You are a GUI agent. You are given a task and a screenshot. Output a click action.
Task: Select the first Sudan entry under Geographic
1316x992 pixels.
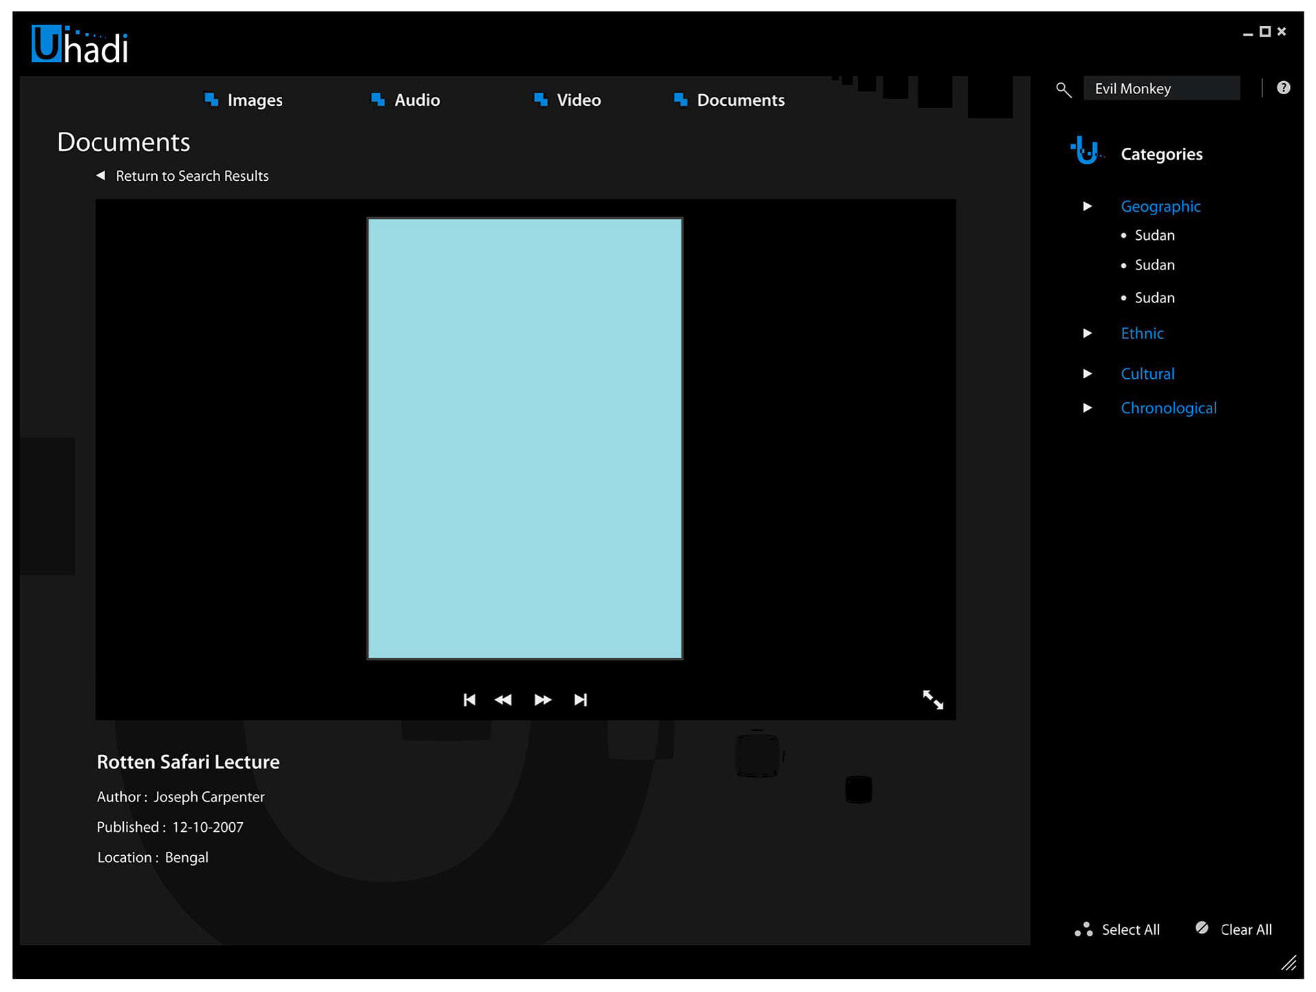pos(1154,235)
